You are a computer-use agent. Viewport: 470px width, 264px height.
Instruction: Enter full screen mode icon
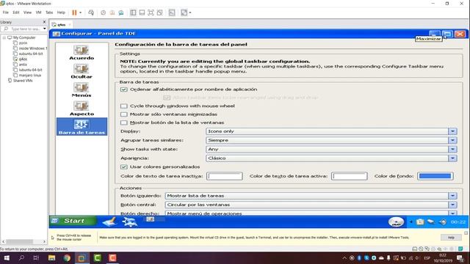tap(151, 12)
